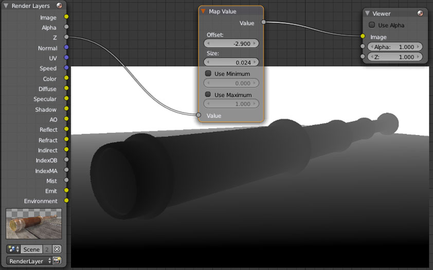This screenshot has height=270, width=433.
Task: Enable the Use Minimum checkbox
Action: click(208, 74)
